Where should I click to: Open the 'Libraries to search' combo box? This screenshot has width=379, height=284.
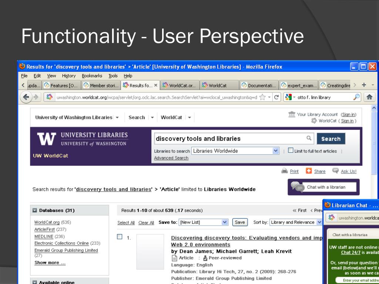pos(235,151)
